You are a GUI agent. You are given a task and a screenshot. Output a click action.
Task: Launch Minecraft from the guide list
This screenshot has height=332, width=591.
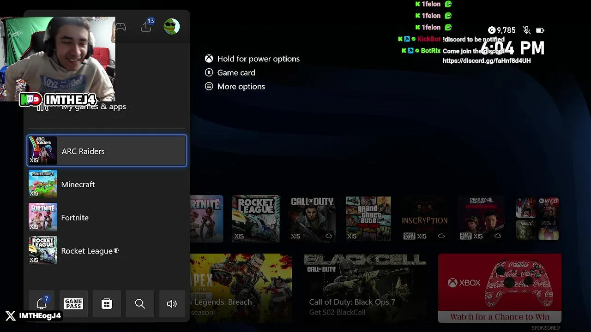pyautogui.click(x=107, y=184)
